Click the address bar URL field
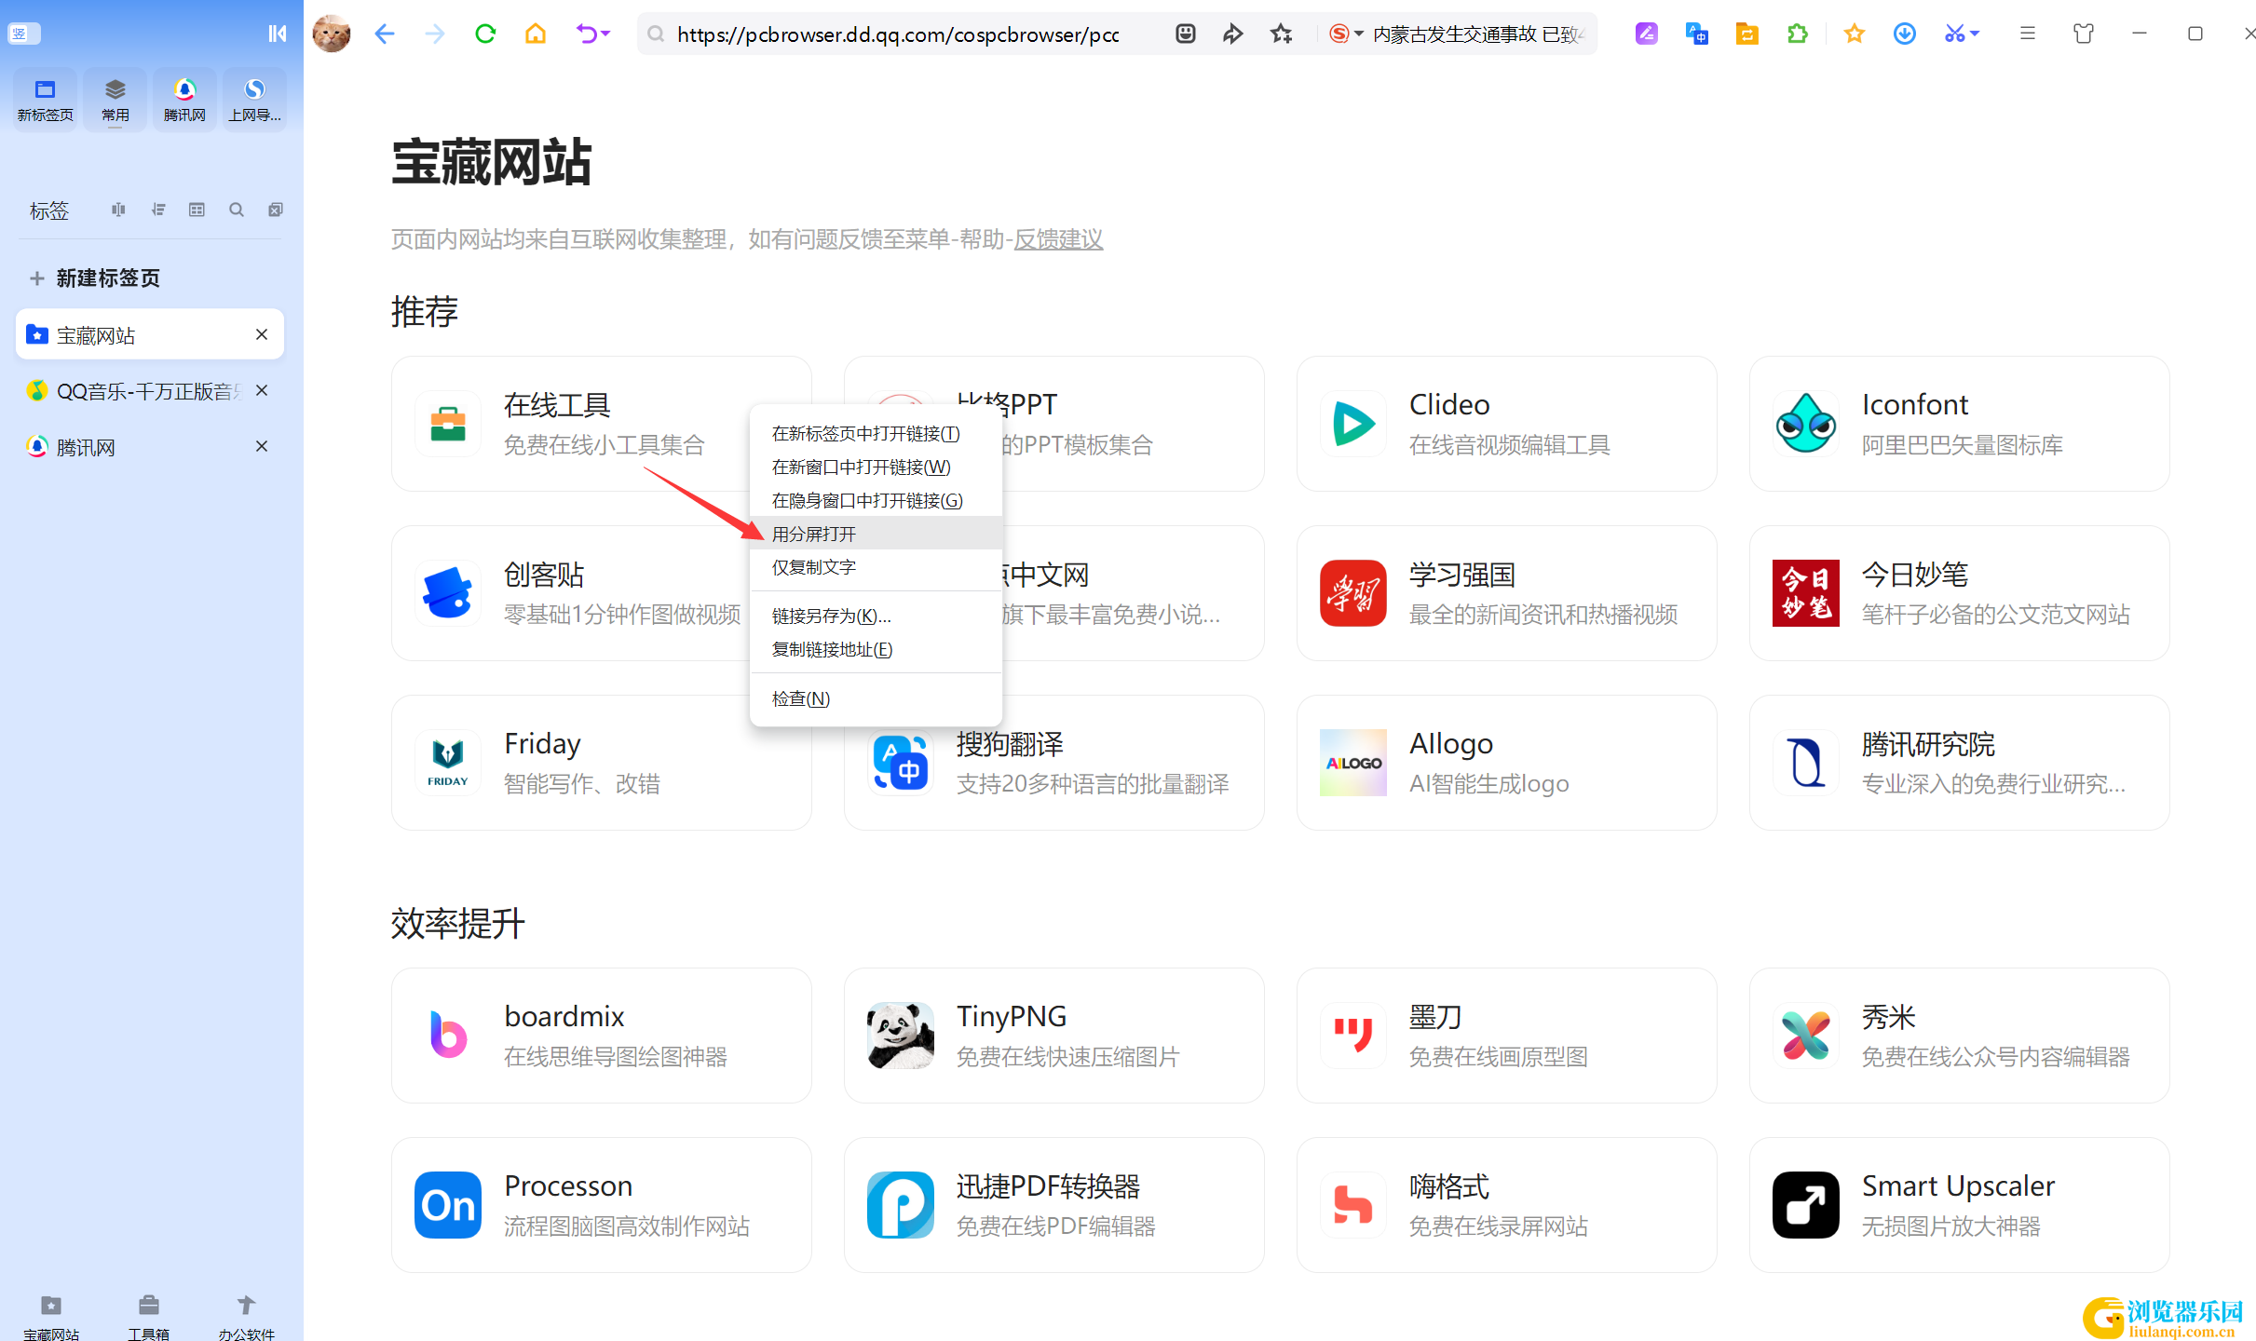This screenshot has height=1341, width=2256. [x=899, y=34]
